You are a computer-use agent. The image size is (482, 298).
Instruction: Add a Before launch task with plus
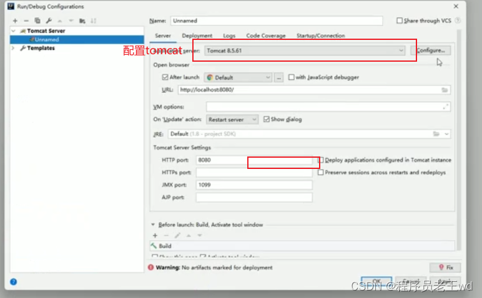click(x=155, y=236)
